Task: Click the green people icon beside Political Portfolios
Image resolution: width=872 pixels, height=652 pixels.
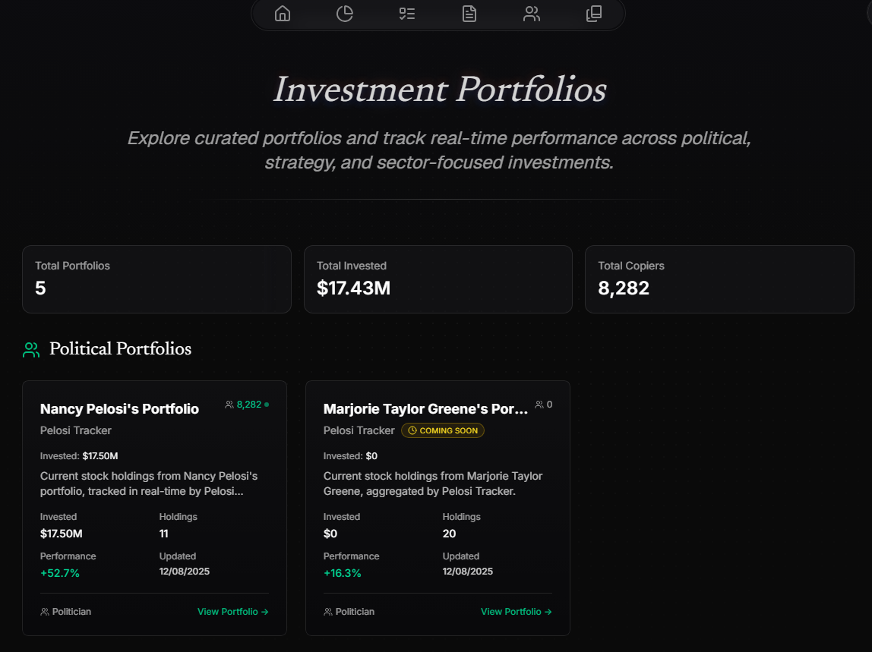Action: coord(30,349)
